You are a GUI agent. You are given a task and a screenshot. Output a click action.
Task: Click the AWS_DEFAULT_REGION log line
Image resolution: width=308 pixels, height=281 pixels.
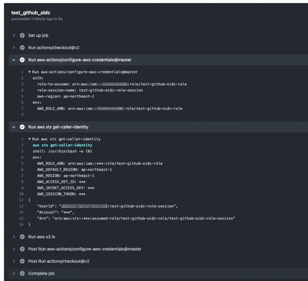74,170
